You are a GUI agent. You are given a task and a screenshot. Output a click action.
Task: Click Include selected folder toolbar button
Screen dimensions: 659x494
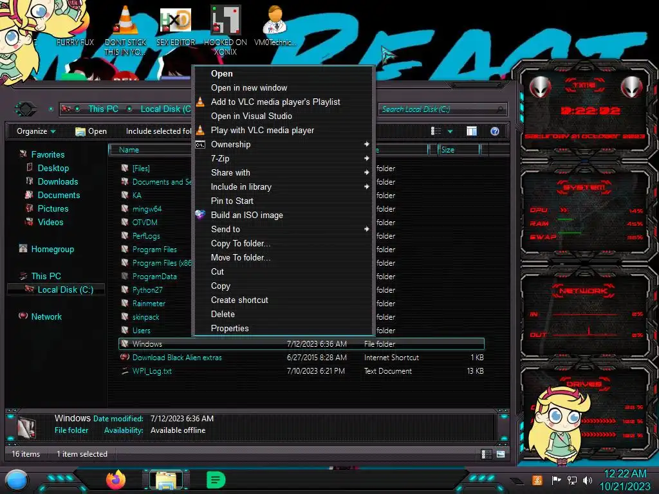pyautogui.click(x=158, y=131)
